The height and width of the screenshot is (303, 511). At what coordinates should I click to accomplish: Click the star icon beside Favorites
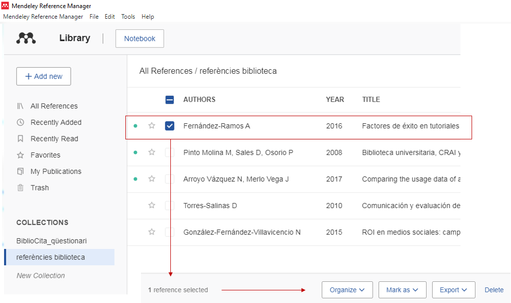[x=20, y=155]
